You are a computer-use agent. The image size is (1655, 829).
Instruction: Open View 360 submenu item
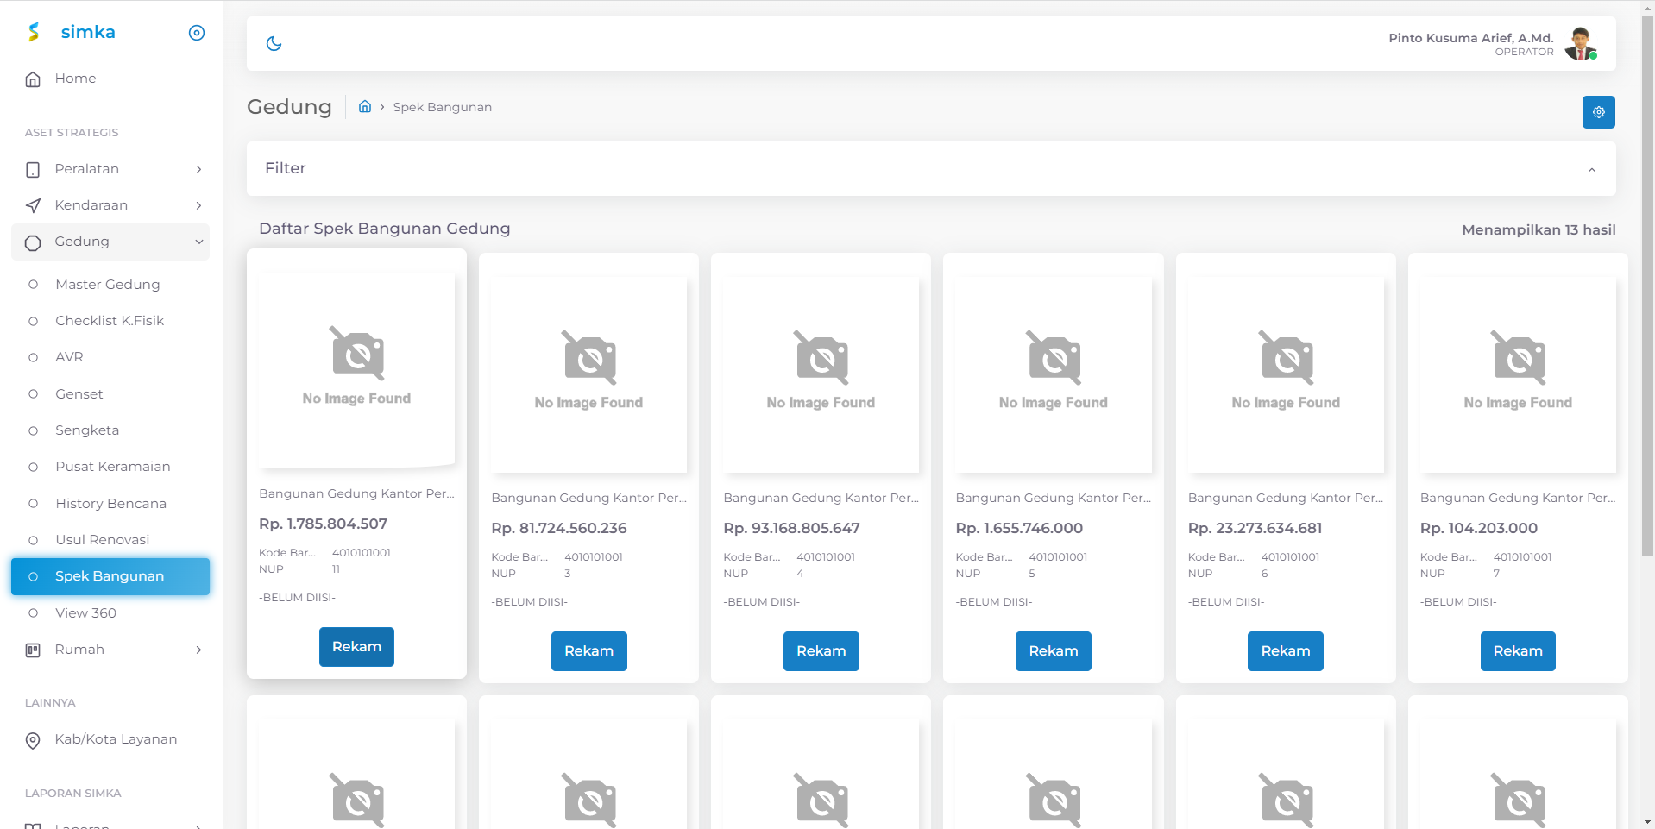pos(110,613)
